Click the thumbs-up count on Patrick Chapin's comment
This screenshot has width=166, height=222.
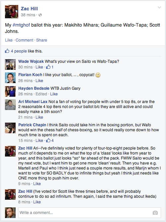[x=50, y=141]
